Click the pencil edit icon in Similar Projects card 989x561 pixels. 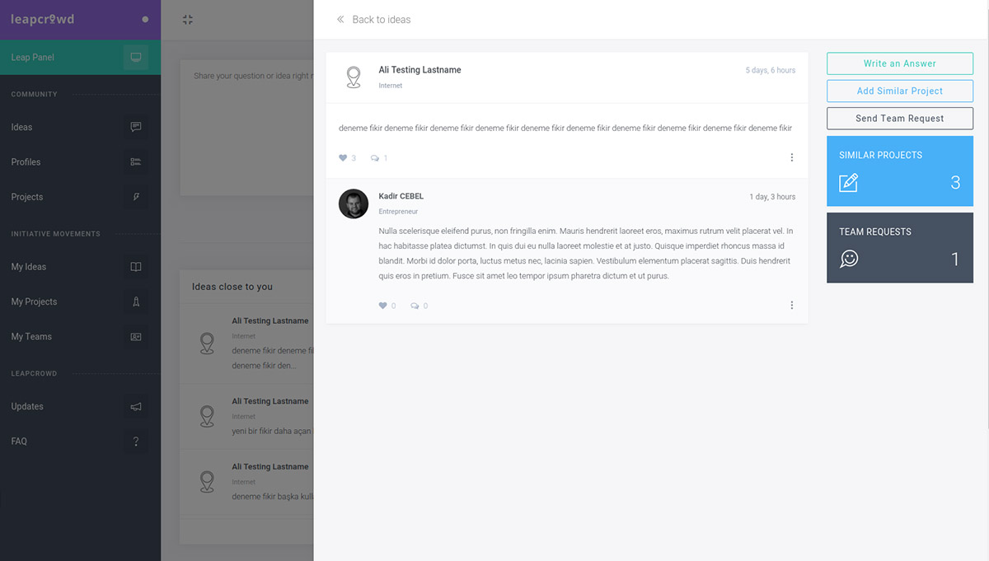[x=848, y=183]
